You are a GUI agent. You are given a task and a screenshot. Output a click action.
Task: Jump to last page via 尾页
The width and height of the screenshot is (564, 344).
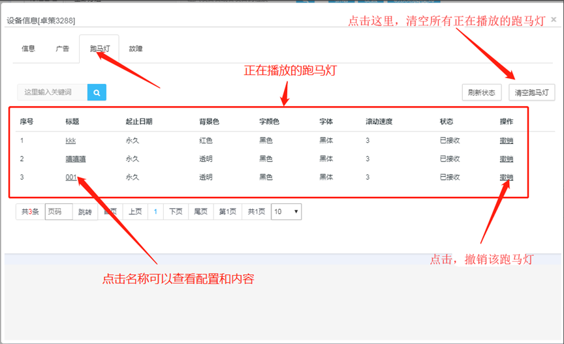point(200,212)
